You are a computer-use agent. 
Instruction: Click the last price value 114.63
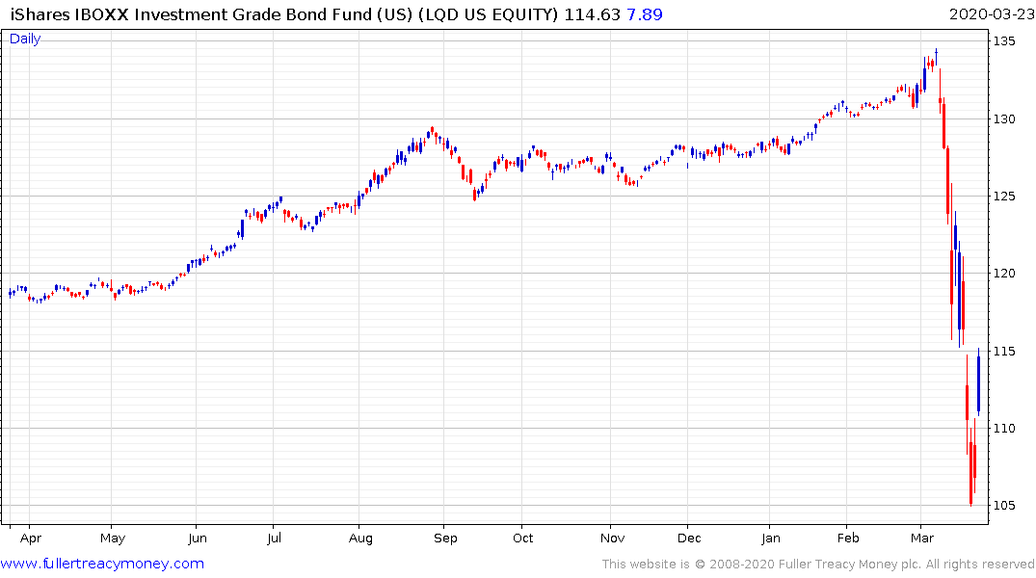coord(592,14)
